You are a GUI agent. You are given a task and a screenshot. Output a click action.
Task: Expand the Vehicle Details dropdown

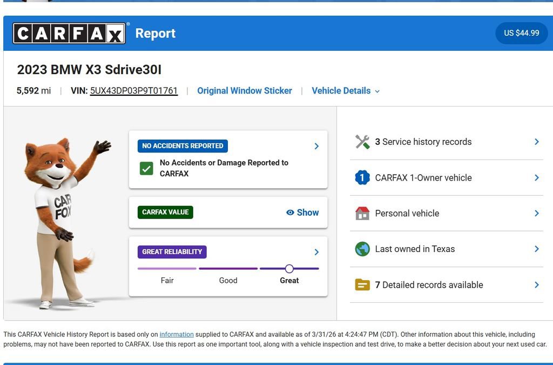(x=346, y=90)
